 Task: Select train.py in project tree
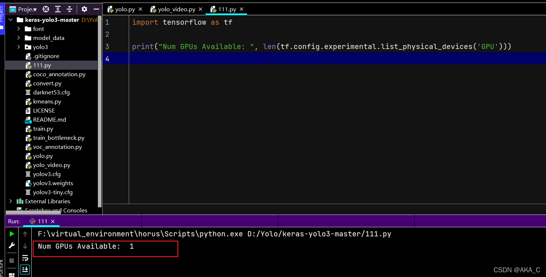tap(43, 129)
